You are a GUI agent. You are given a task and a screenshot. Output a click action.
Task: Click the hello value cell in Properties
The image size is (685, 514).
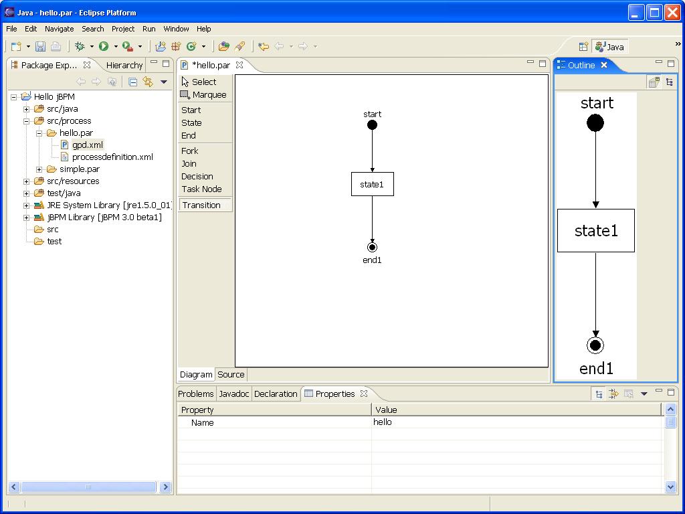click(517, 422)
